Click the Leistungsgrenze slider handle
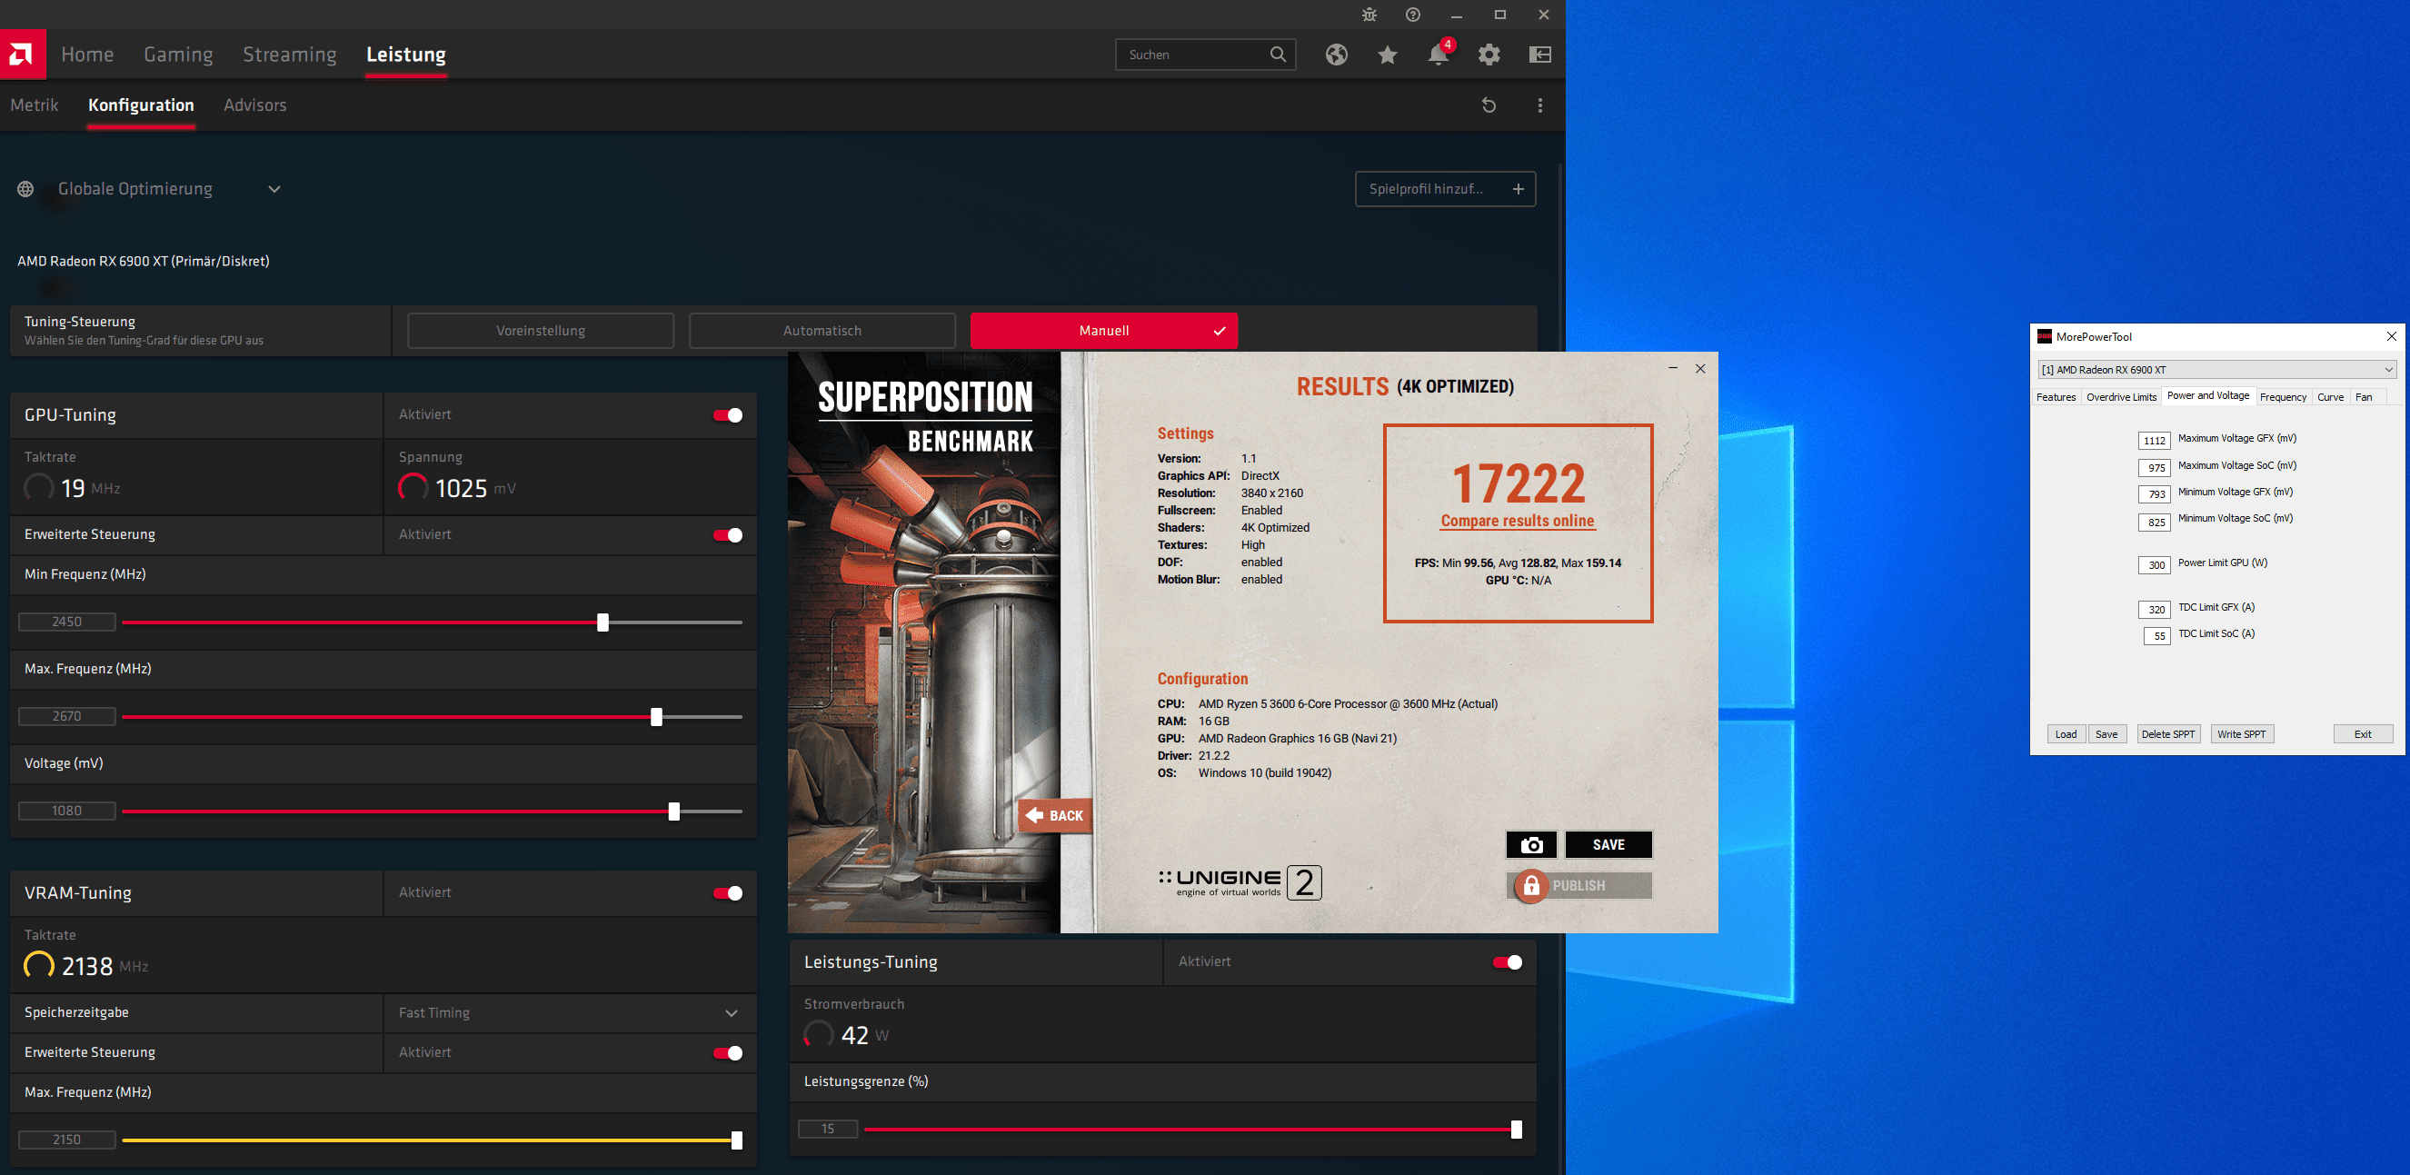Viewport: 2410px width, 1175px height. pos(1516,1130)
